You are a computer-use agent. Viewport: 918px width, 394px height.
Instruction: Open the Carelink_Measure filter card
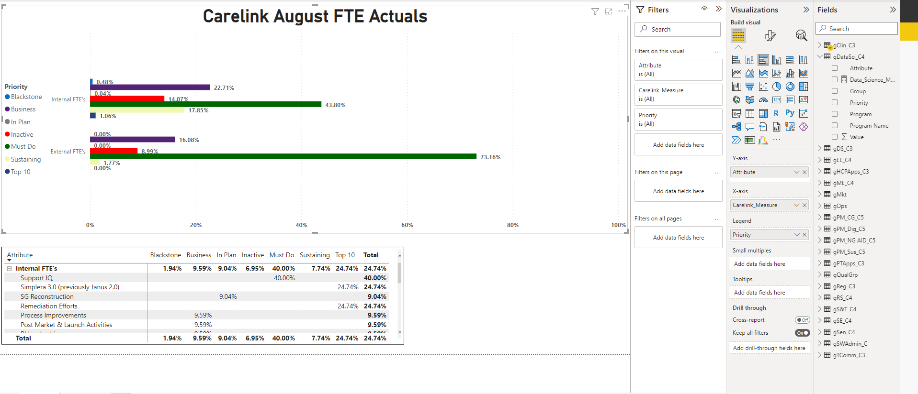[678, 94]
